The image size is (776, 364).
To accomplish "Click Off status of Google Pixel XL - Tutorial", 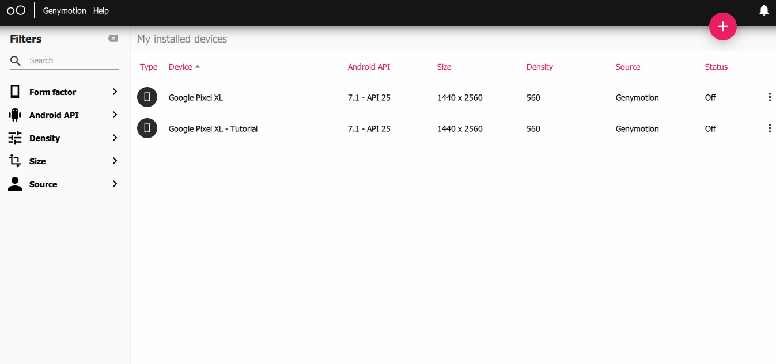I will 710,129.
